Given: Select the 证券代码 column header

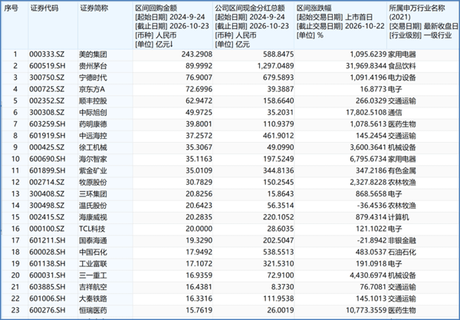Looking at the screenshot, I should click(44, 8).
